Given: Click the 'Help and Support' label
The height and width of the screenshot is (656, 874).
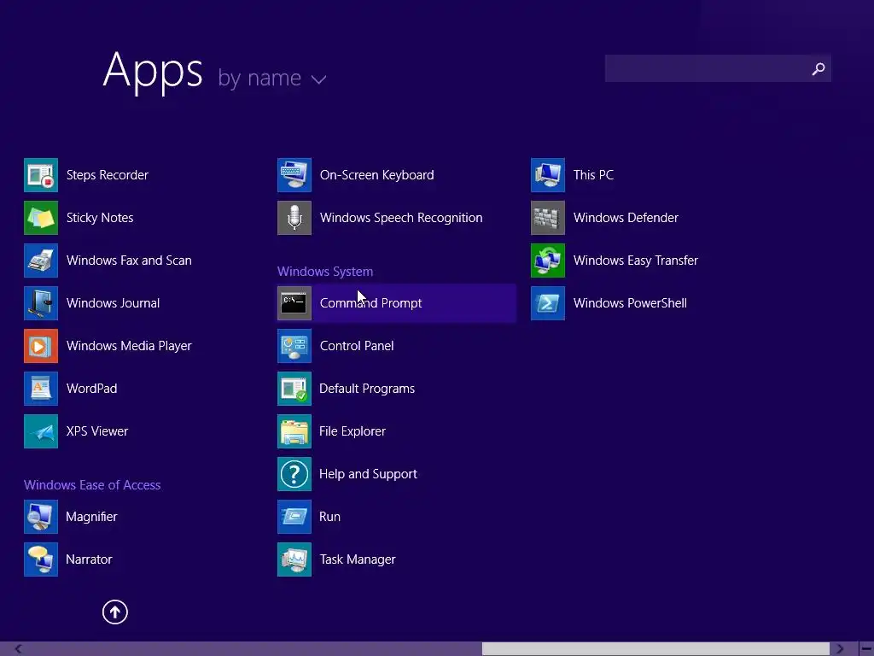Looking at the screenshot, I should pos(368,473).
